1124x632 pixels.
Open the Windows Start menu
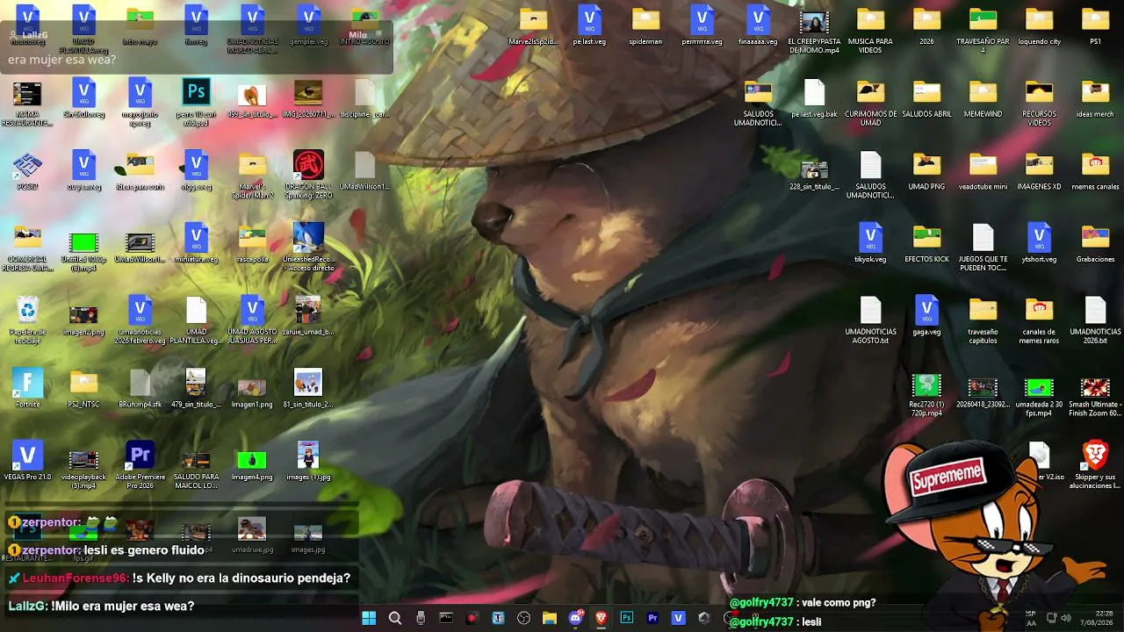(369, 618)
